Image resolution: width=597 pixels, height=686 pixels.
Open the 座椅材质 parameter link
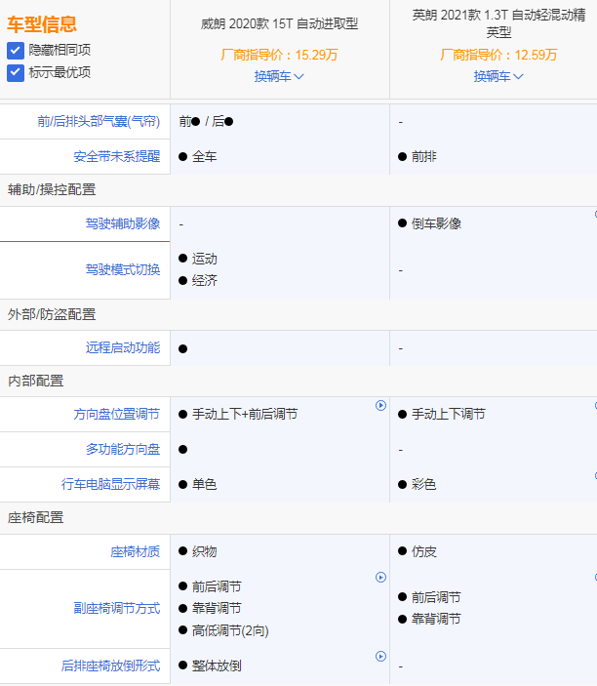pyautogui.click(x=135, y=551)
